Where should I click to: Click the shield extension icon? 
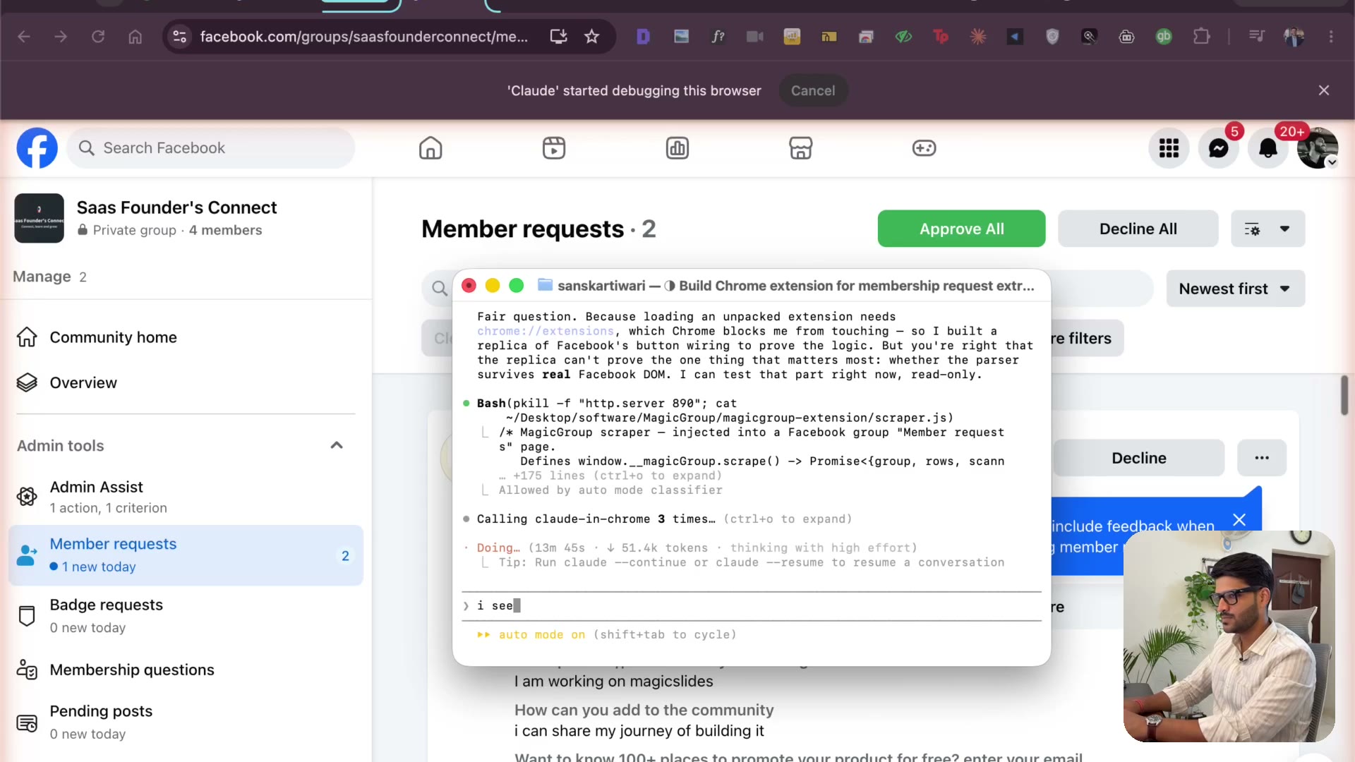[1052, 37]
